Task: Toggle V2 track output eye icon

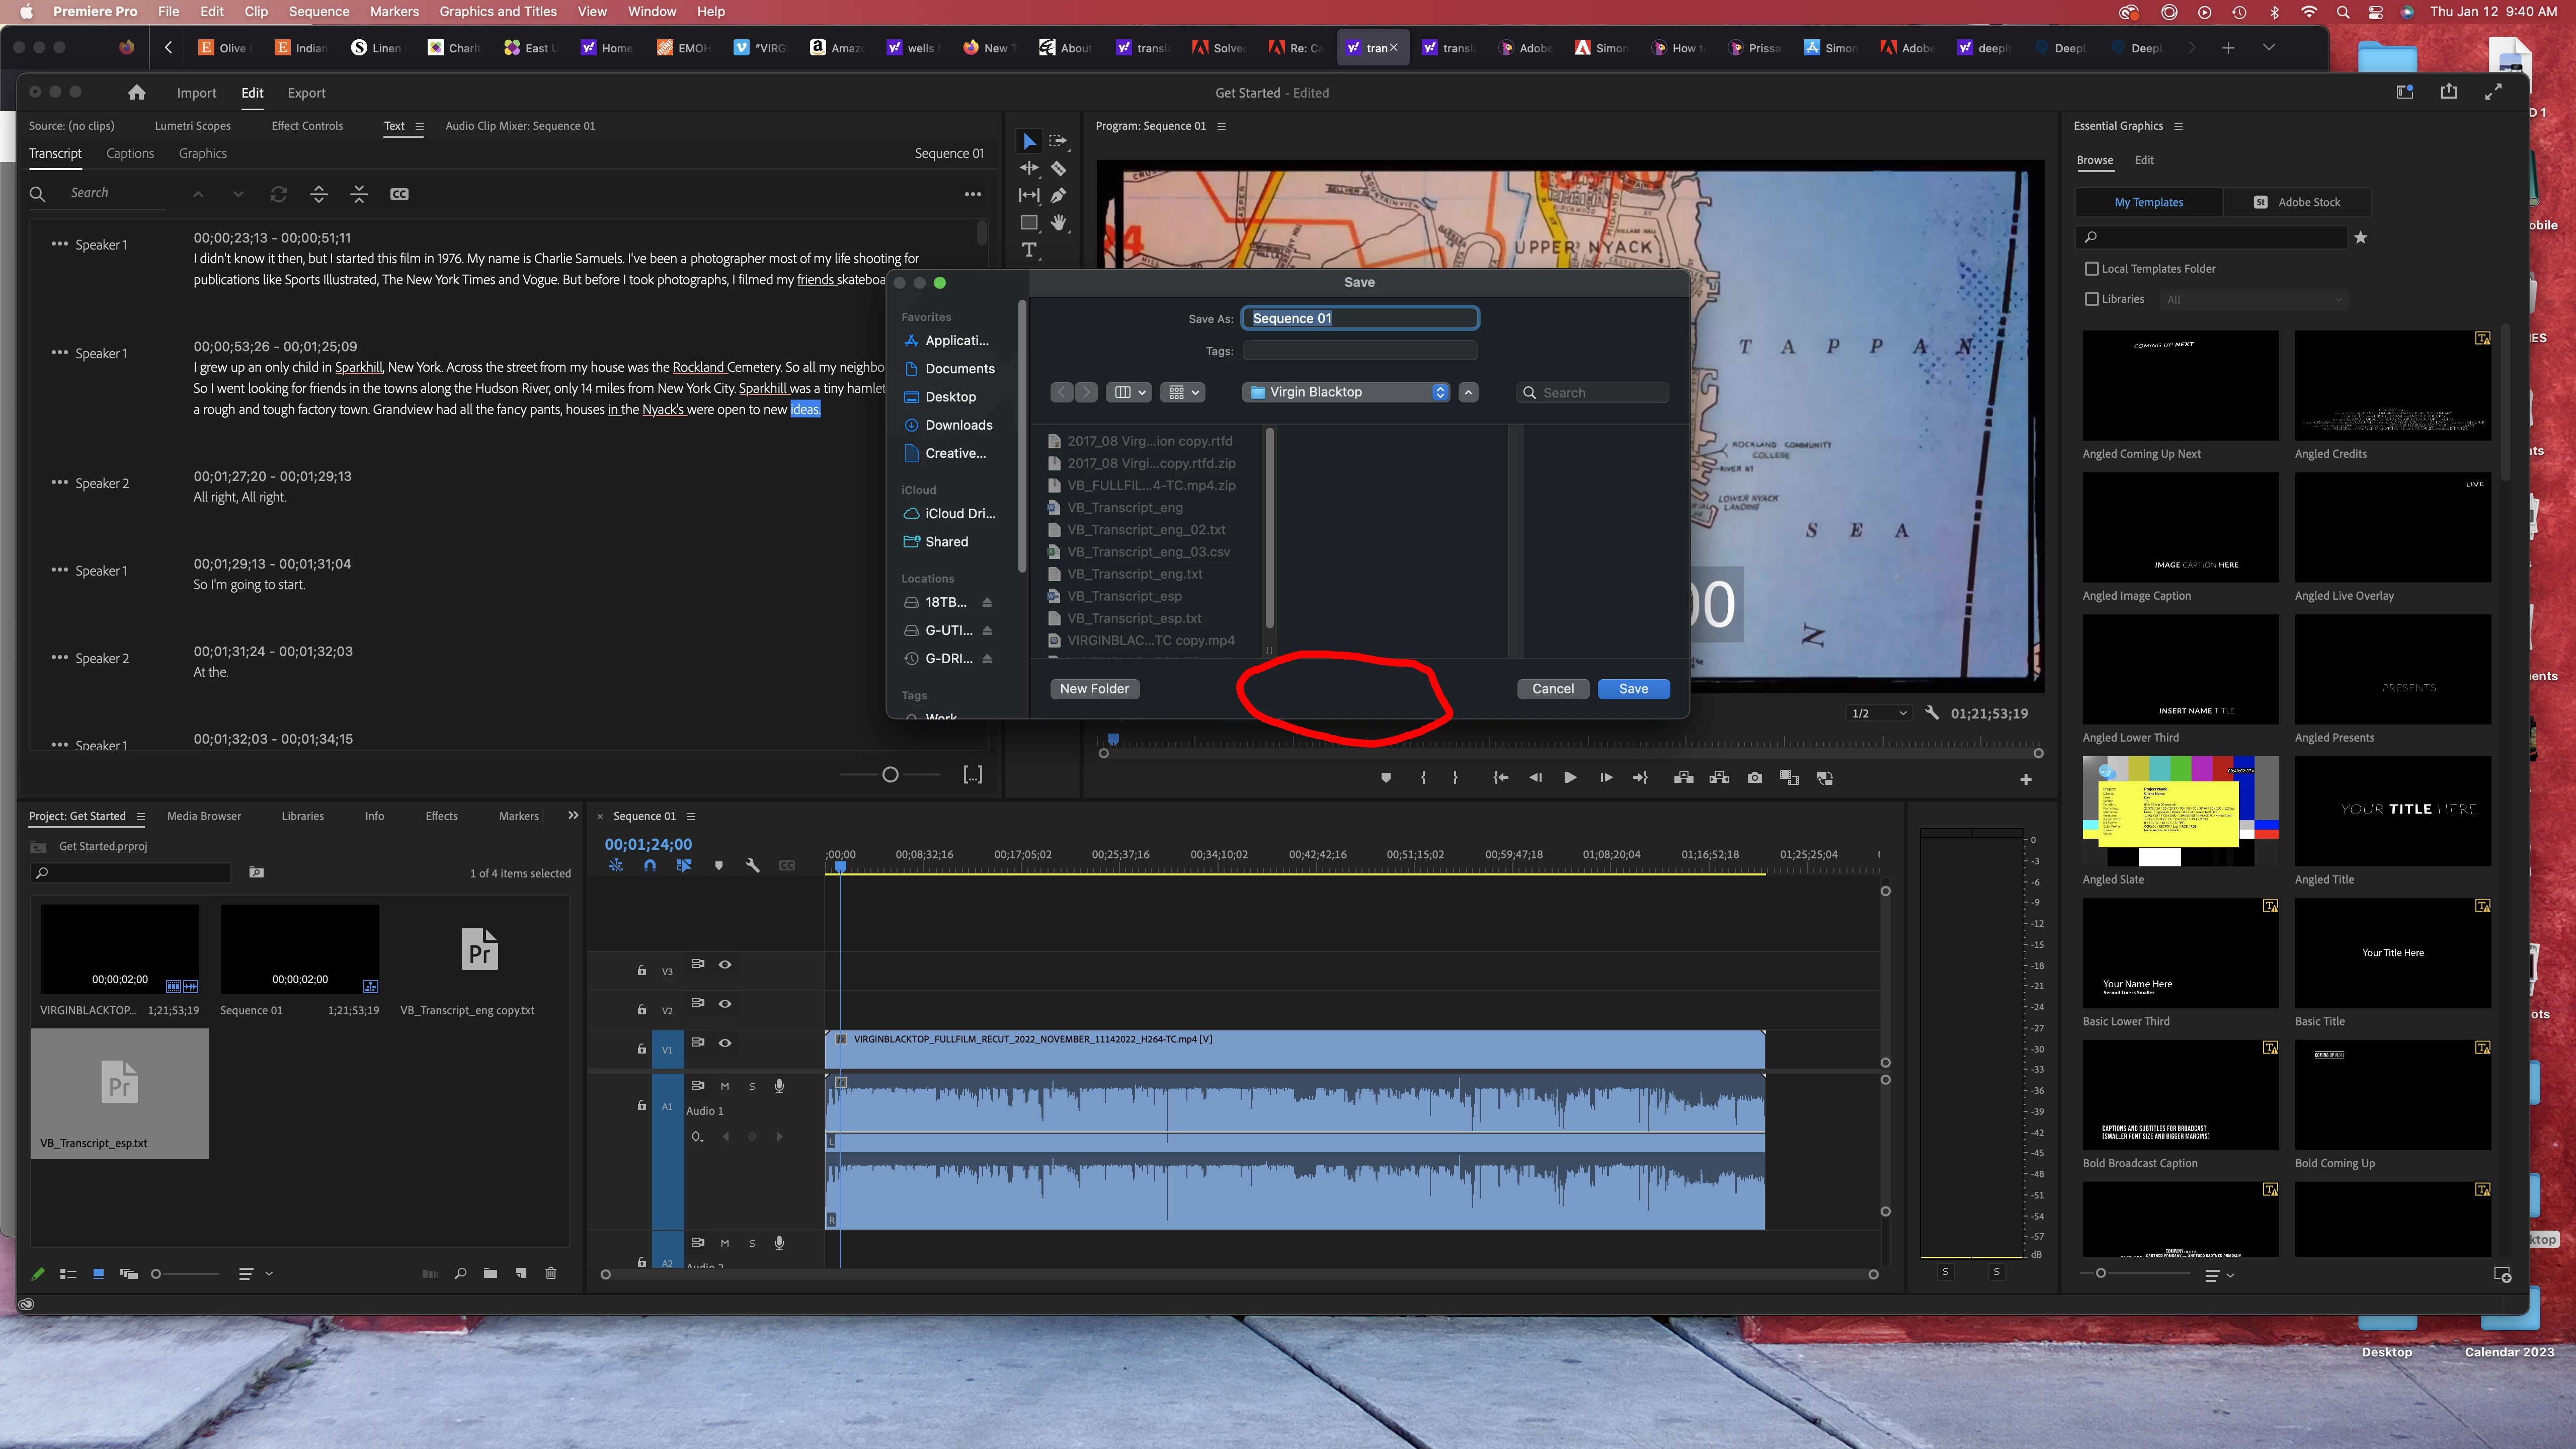Action: click(x=725, y=1003)
